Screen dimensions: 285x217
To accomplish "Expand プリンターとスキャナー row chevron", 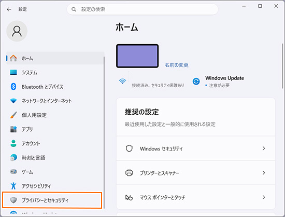I will [264, 173].
